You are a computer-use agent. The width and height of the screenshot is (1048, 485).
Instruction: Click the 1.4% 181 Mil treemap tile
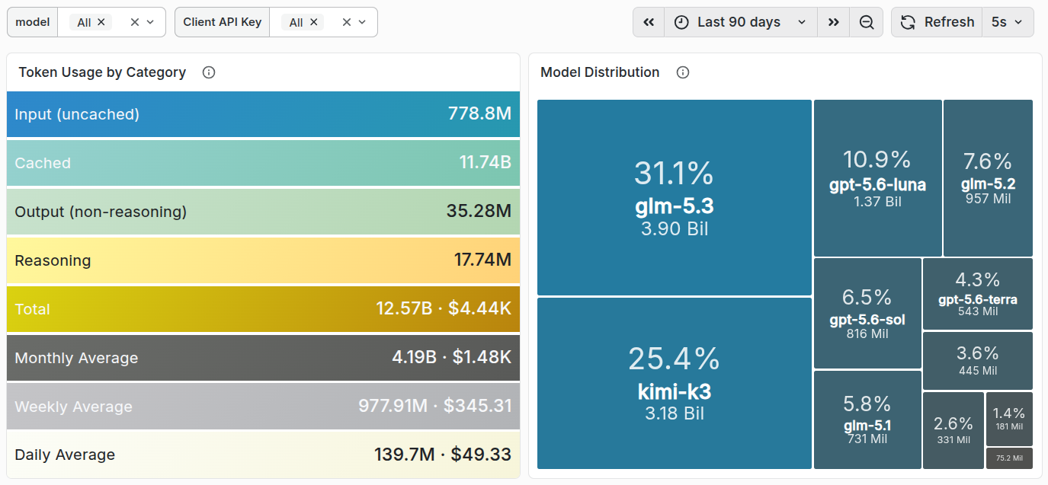[x=1009, y=419]
